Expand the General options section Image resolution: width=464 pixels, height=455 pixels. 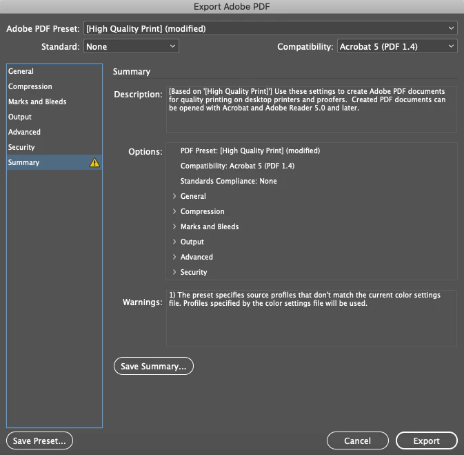pos(174,196)
